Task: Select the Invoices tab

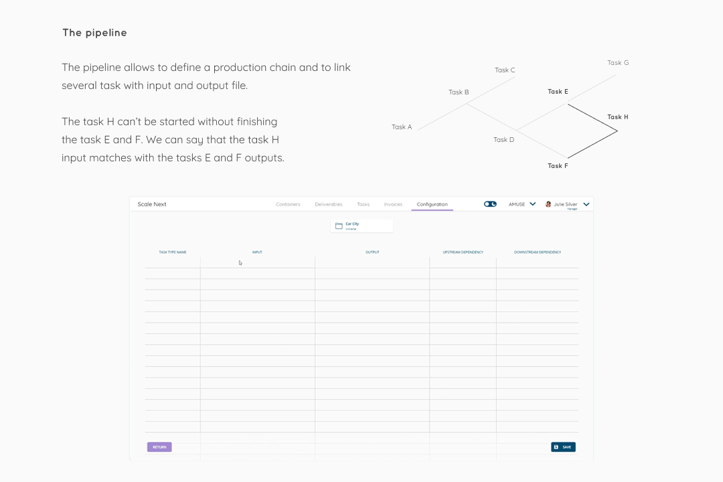Action: pos(394,204)
